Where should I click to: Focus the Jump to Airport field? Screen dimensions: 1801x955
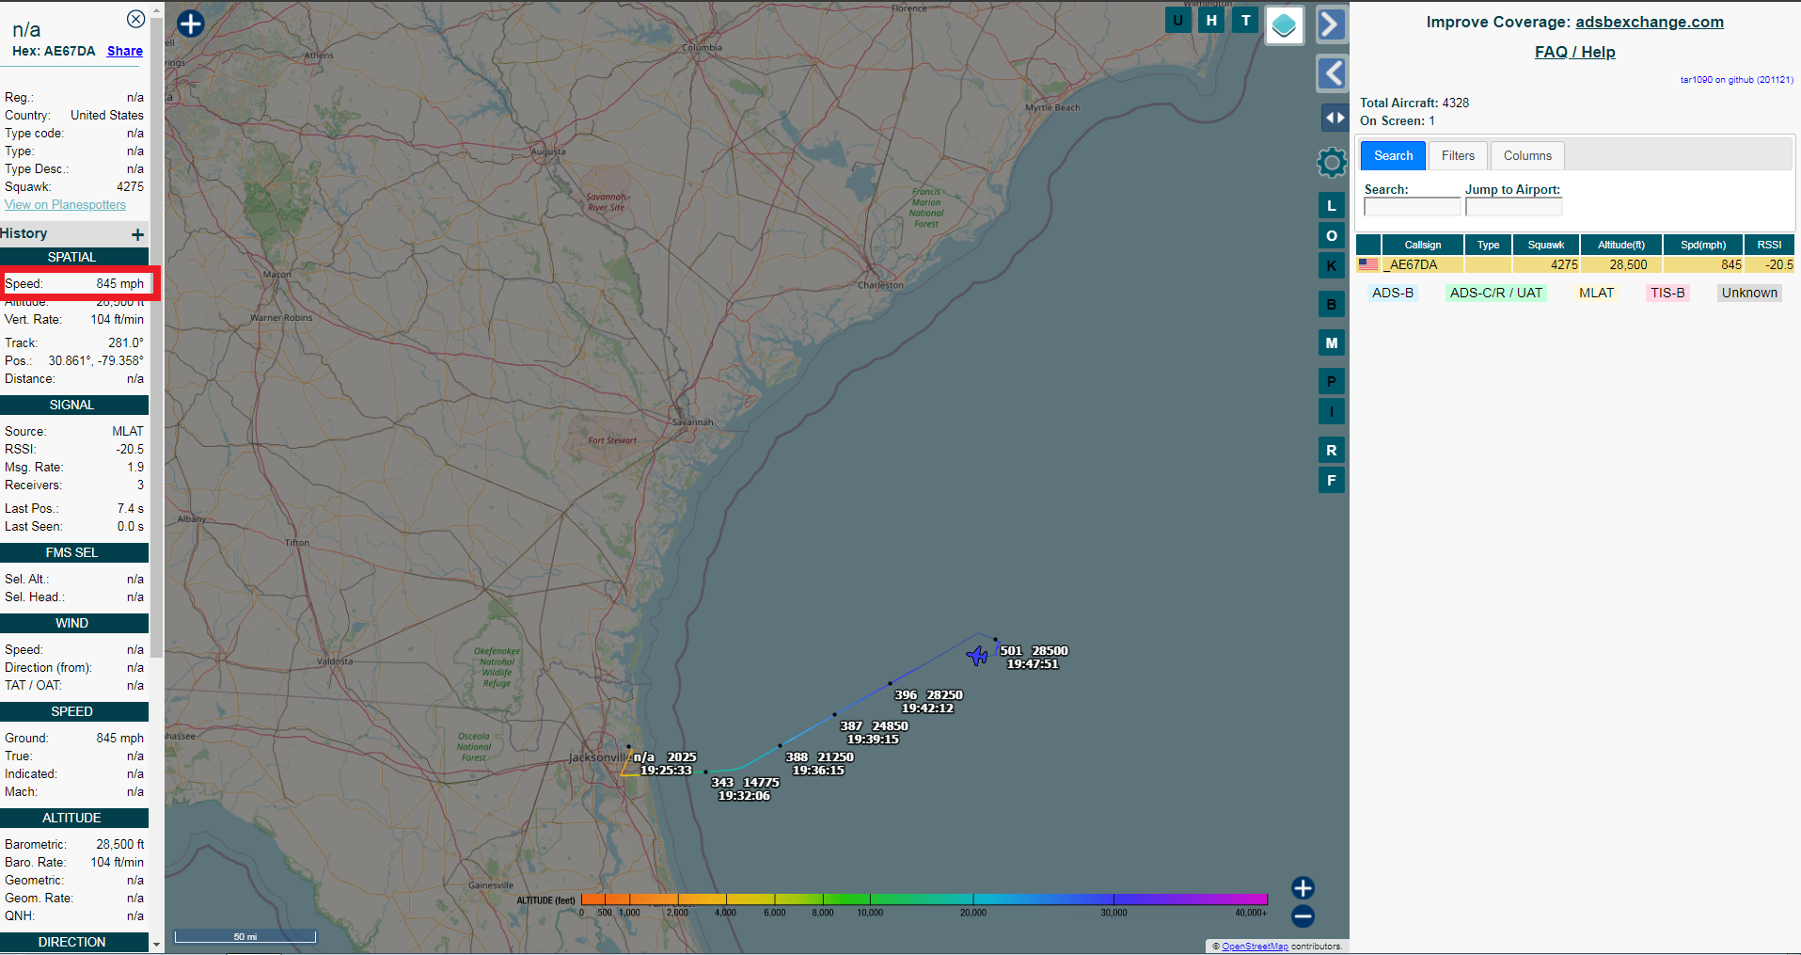(1513, 207)
